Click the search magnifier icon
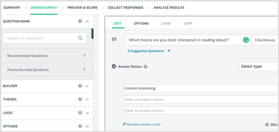 click(x=80, y=38)
